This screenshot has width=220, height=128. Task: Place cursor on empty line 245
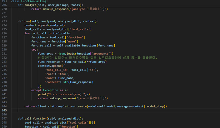[x=94, y=111]
